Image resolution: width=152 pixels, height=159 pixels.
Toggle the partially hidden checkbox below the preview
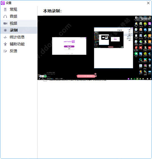[45, 81]
